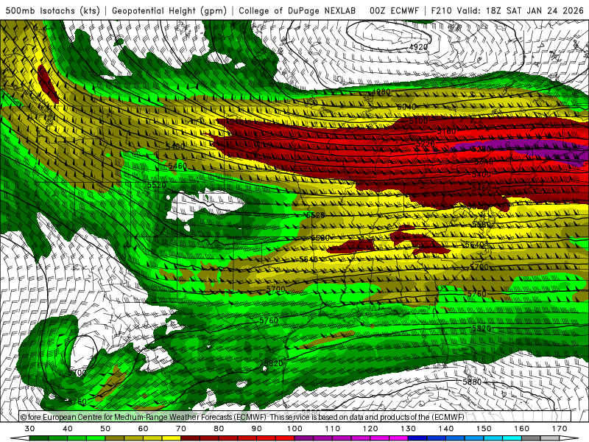The image size is (589, 442).
Task: Click the legend value 70
Action: (x=181, y=429)
